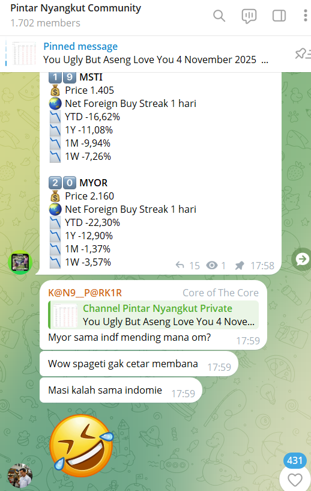311x491 pixels.
Task: Toggle the right sidebar panel icon
Action: pyautogui.click(x=279, y=16)
